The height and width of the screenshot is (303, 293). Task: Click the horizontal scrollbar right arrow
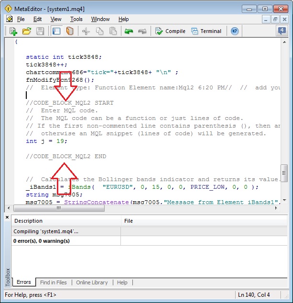click(x=276, y=208)
